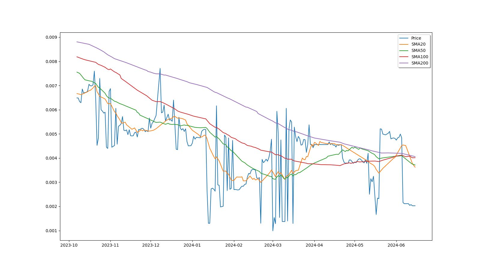The image size is (480, 270).
Task: Click the 0.001 y-axis label
Action: (51, 231)
